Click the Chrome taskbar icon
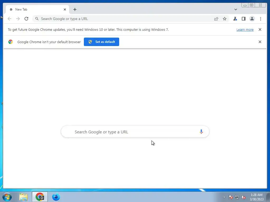270x202 pixels. tap(40, 197)
